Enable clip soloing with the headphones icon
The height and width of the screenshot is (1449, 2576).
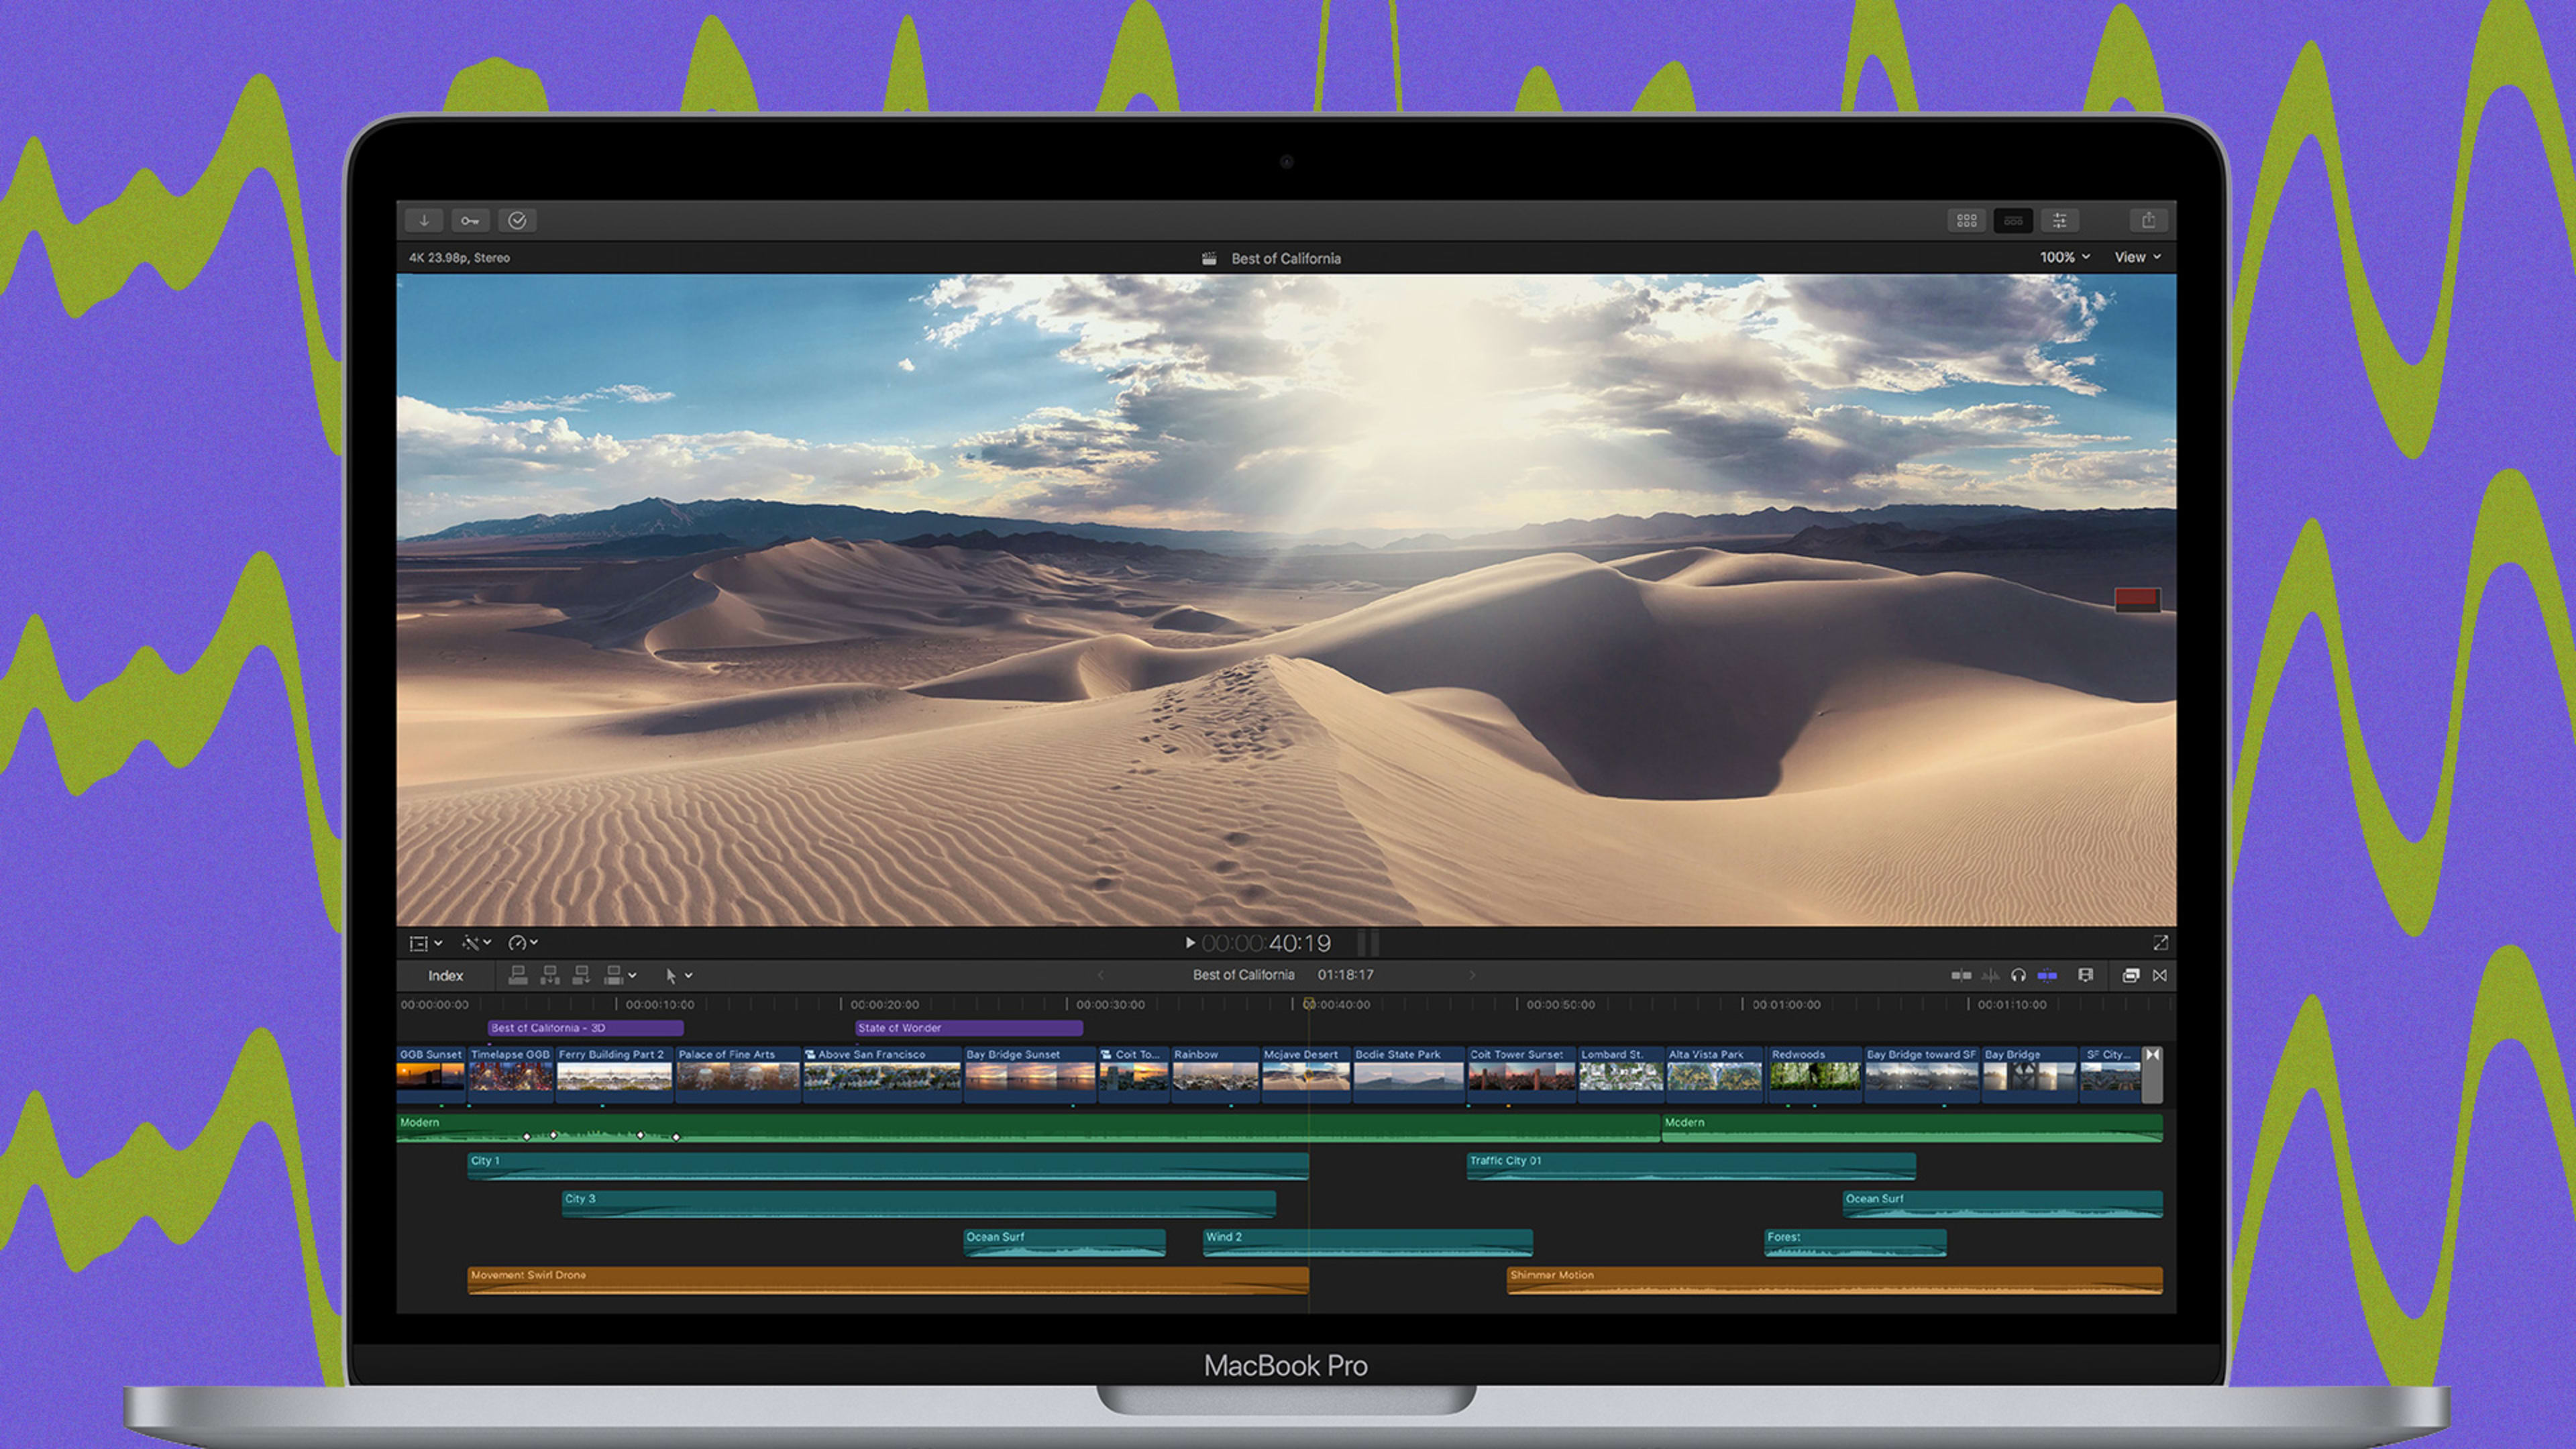coord(2019,976)
